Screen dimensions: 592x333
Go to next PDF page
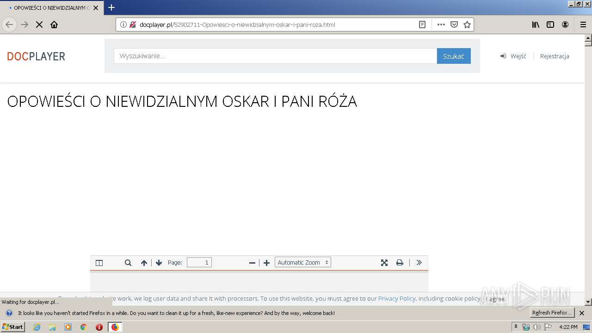click(159, 263)
